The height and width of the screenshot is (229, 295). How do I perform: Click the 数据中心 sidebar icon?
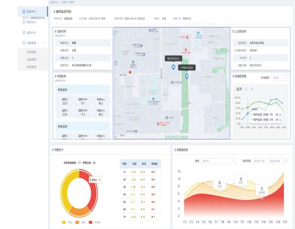[24, 22]
